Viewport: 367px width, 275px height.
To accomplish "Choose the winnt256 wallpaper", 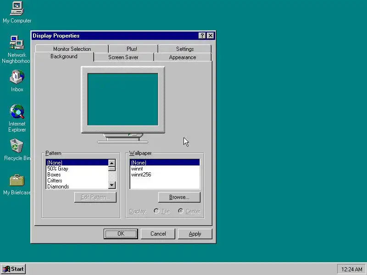I will click(x=165, y=175).
